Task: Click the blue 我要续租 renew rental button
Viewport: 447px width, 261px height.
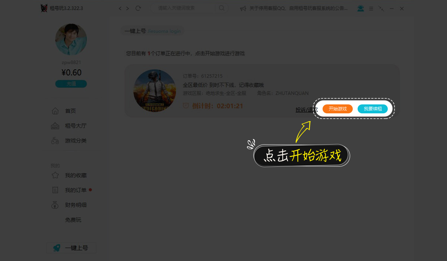Action: 372,109
